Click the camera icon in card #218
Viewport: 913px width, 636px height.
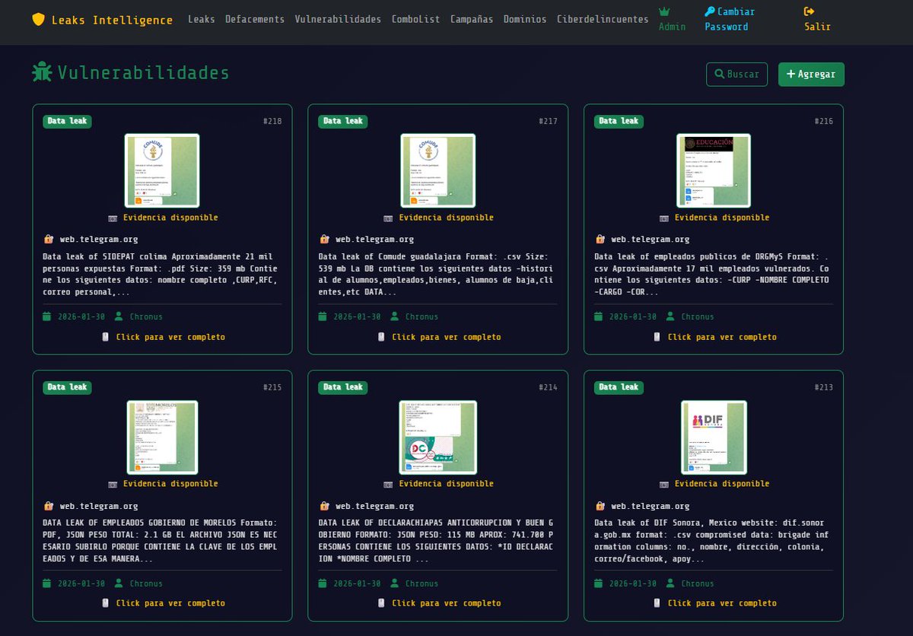[113, 218]
